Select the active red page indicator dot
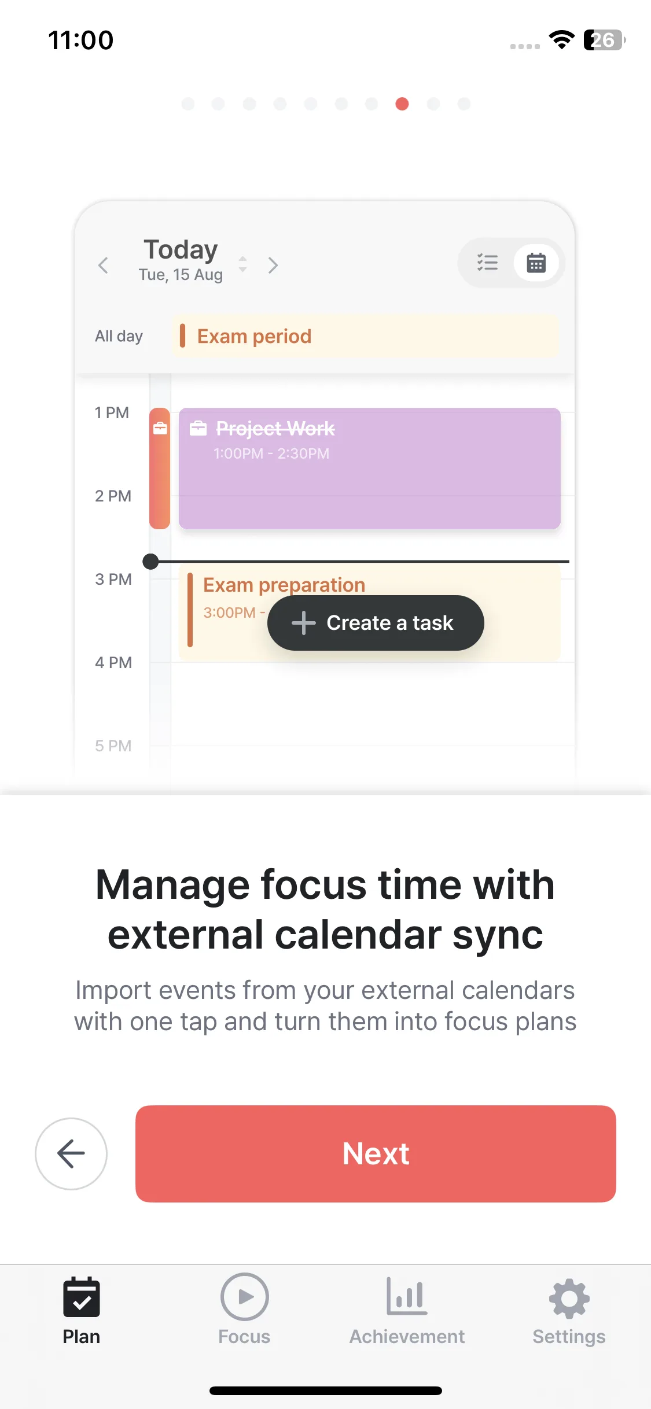 pyautogui.click(x=402, y=104)
